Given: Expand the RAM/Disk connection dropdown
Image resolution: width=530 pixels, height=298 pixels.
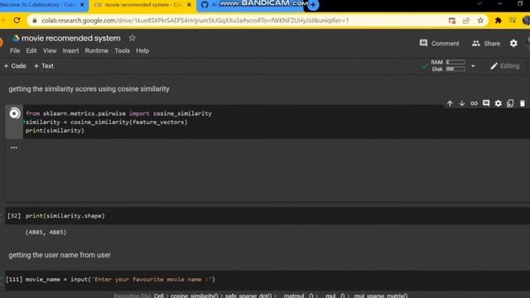Looking at the screenshot, I should (x=473, y=66).
